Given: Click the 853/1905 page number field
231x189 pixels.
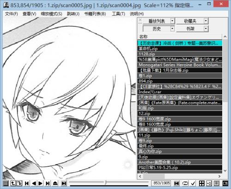Looking at the screenshot, I should tap(161, 183).
